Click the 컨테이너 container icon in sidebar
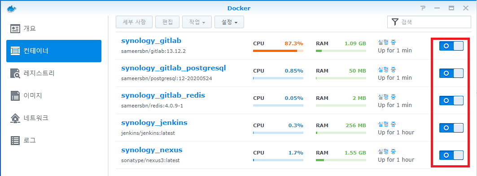This screenshot has width=477, height=176. (15, 51)
